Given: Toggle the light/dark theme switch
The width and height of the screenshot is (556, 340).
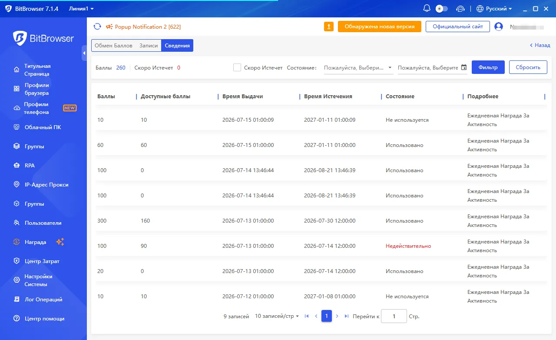Looking at the screenshot, I should [x=441, y=8].
